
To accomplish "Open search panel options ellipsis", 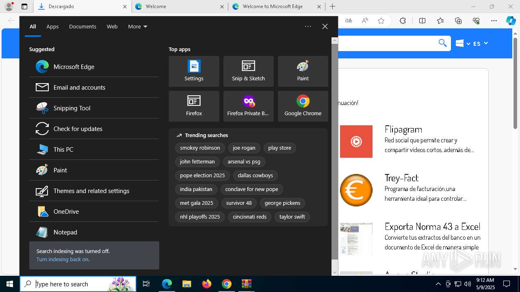I will (x=308, y=26).
